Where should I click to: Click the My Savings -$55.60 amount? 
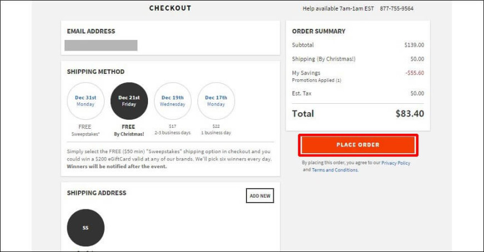click(415, 73)
